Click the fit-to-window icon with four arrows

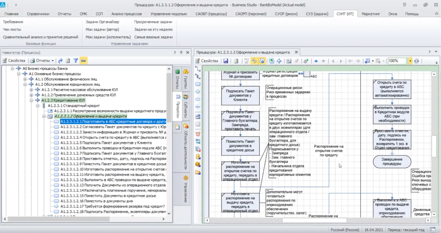tap(279, 61)
